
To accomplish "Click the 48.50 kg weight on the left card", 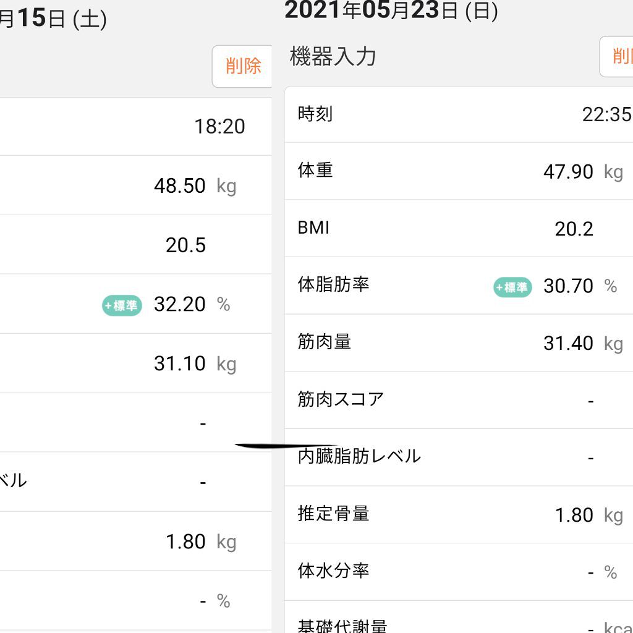I will pyautogui.click(x=179, y=185).
